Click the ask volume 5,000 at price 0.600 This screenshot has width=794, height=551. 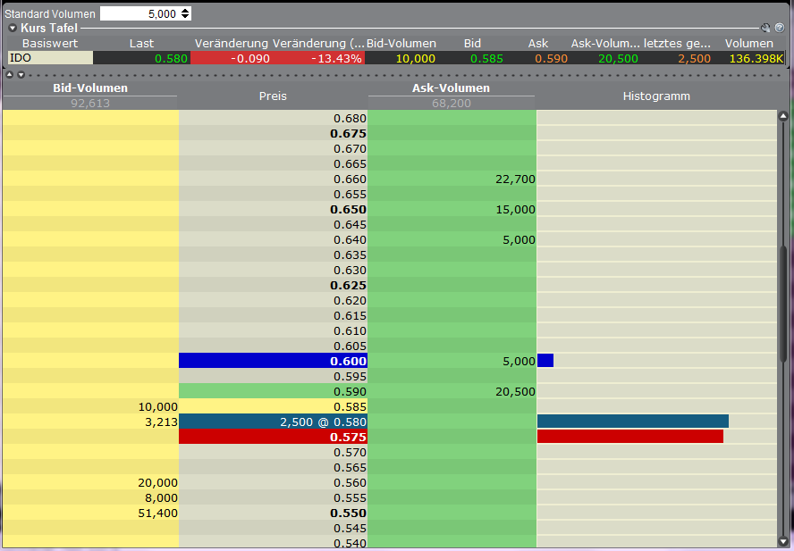519,362
